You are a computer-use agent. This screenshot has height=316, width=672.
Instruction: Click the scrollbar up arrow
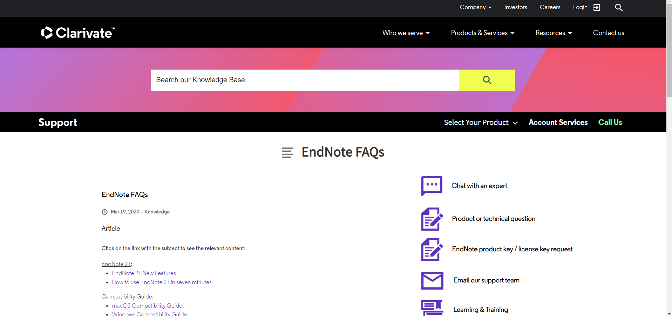coord(669,2)
